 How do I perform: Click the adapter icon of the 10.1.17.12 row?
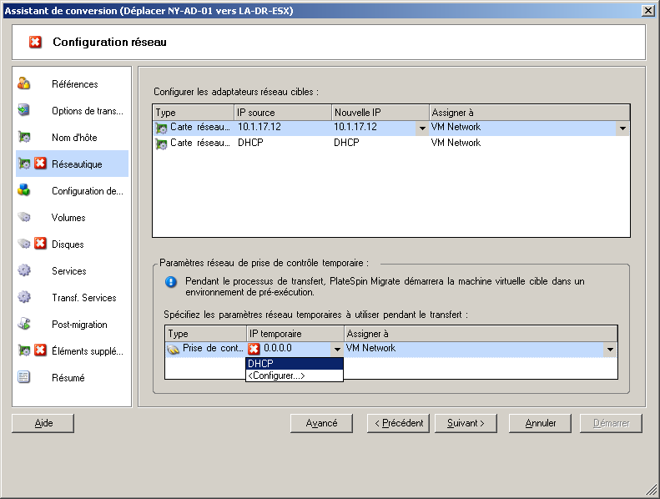(x=161, y=128)
